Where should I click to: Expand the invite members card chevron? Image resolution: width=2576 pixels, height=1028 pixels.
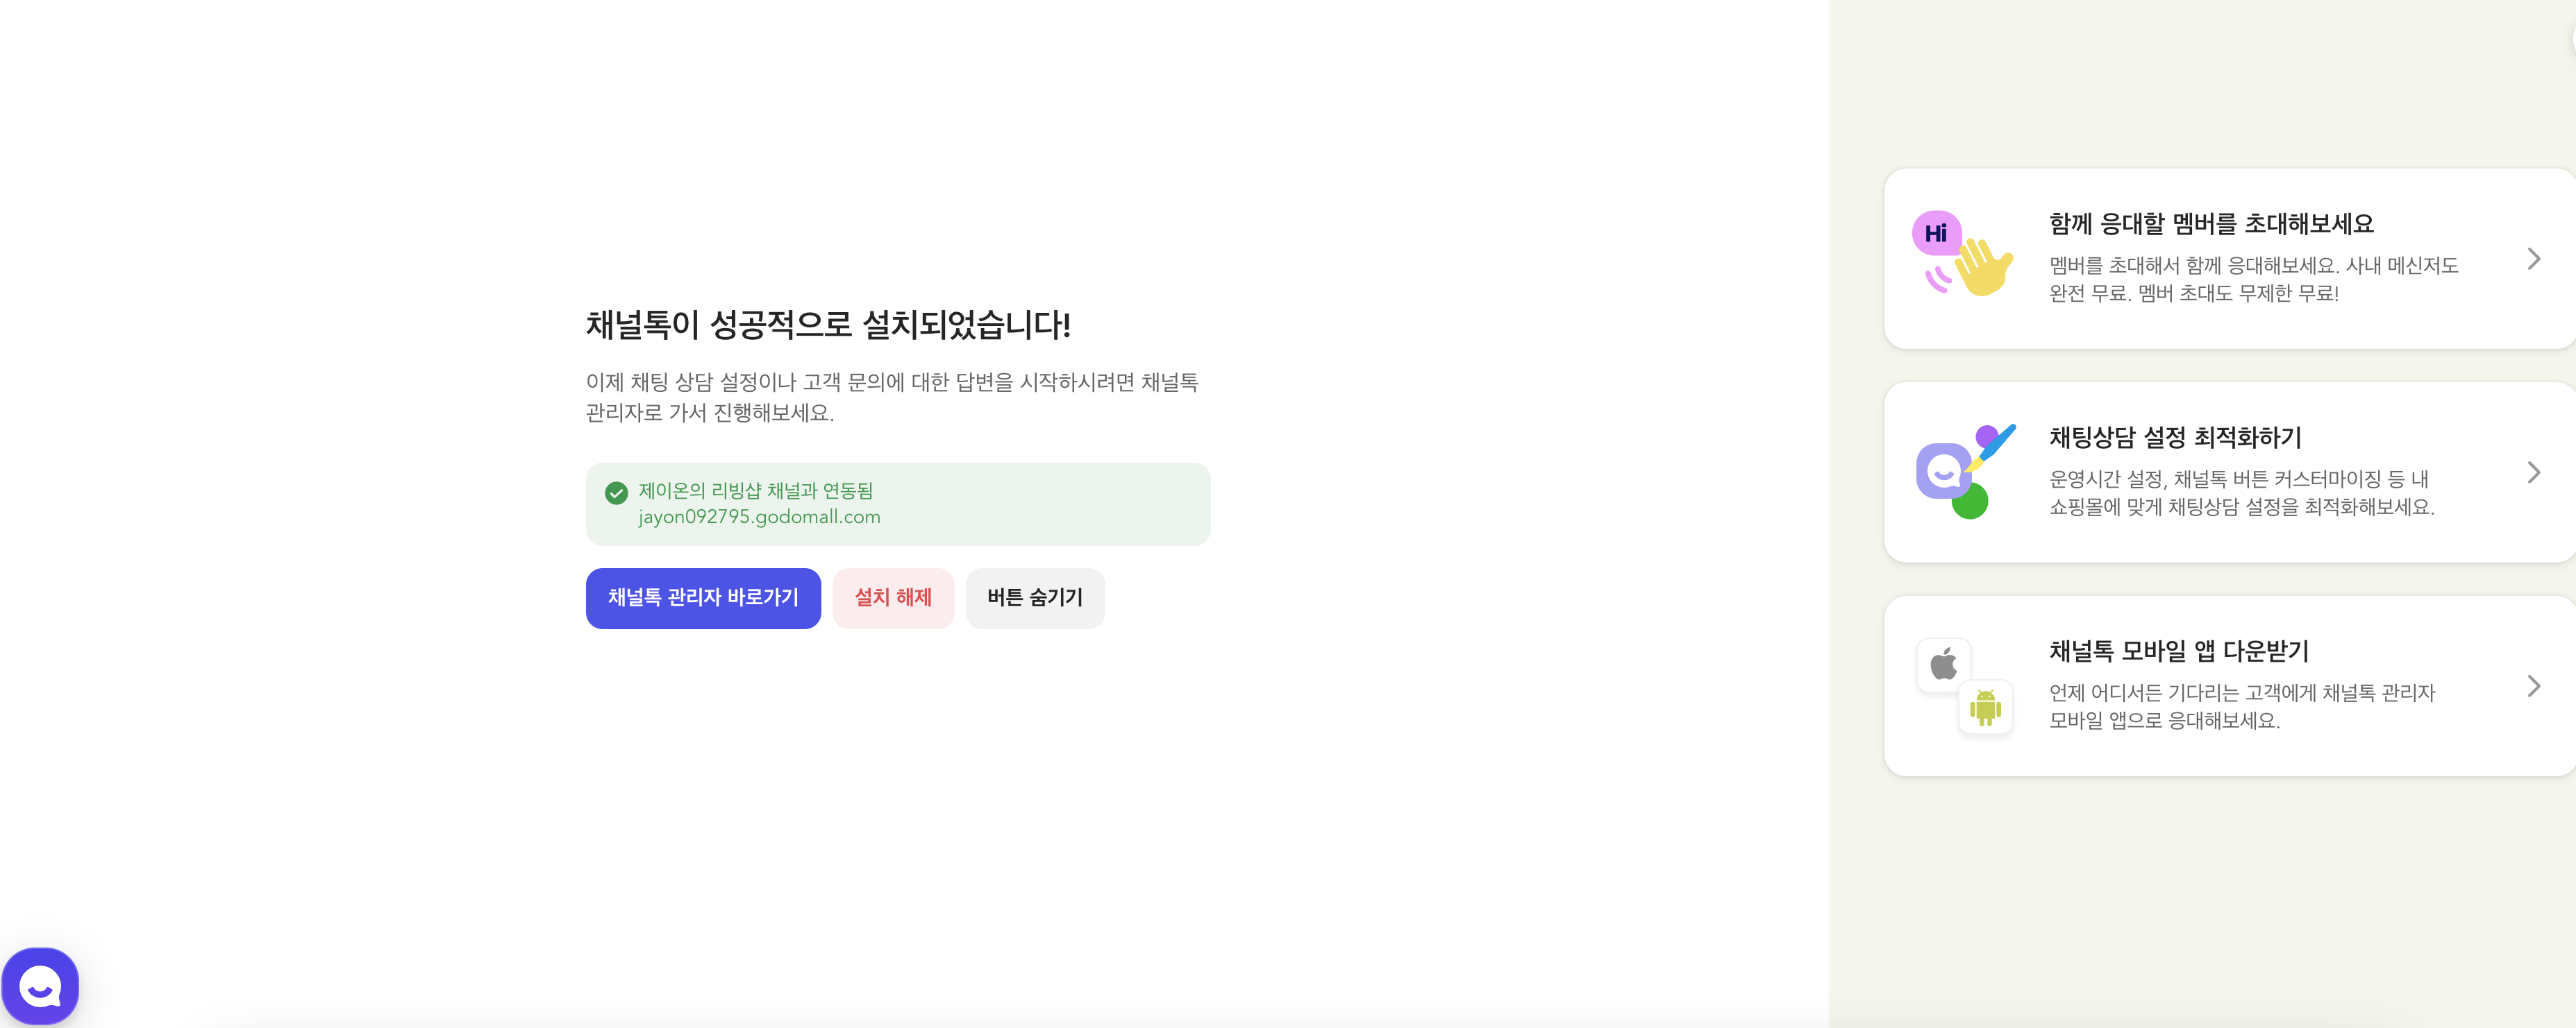pyautogui.click(x=2533, y=259)
